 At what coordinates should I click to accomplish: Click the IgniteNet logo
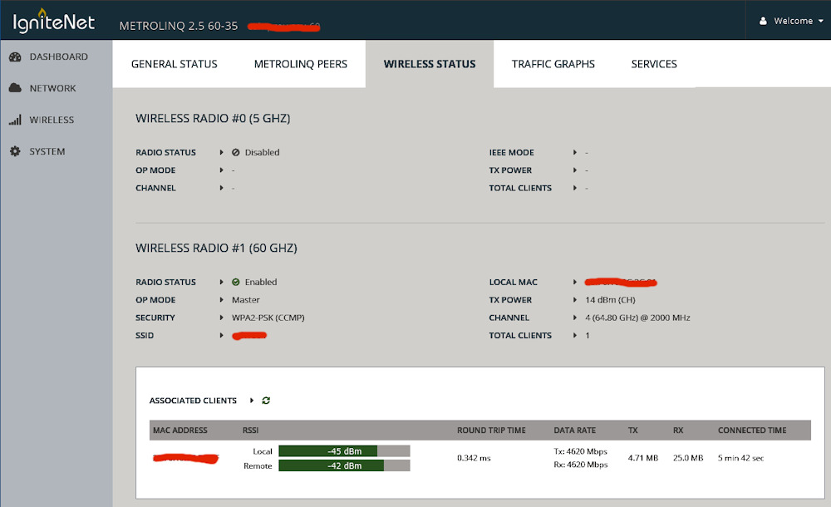tap(53, 22)
